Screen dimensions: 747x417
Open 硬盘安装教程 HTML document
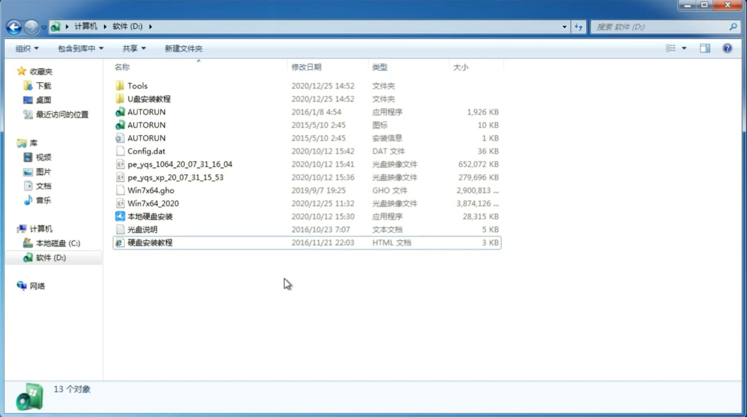pyautogui.click(x=149, y=242)
